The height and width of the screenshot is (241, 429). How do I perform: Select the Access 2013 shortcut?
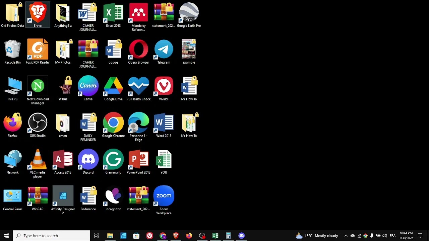63,162
